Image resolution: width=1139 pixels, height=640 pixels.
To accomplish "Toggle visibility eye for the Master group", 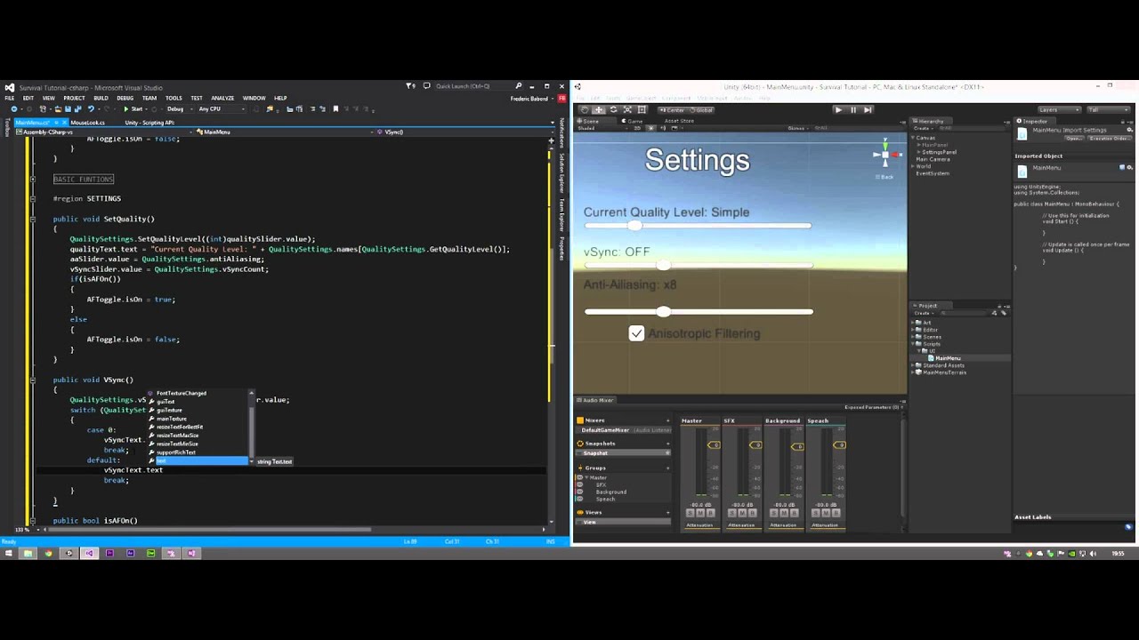I will 580,477.
